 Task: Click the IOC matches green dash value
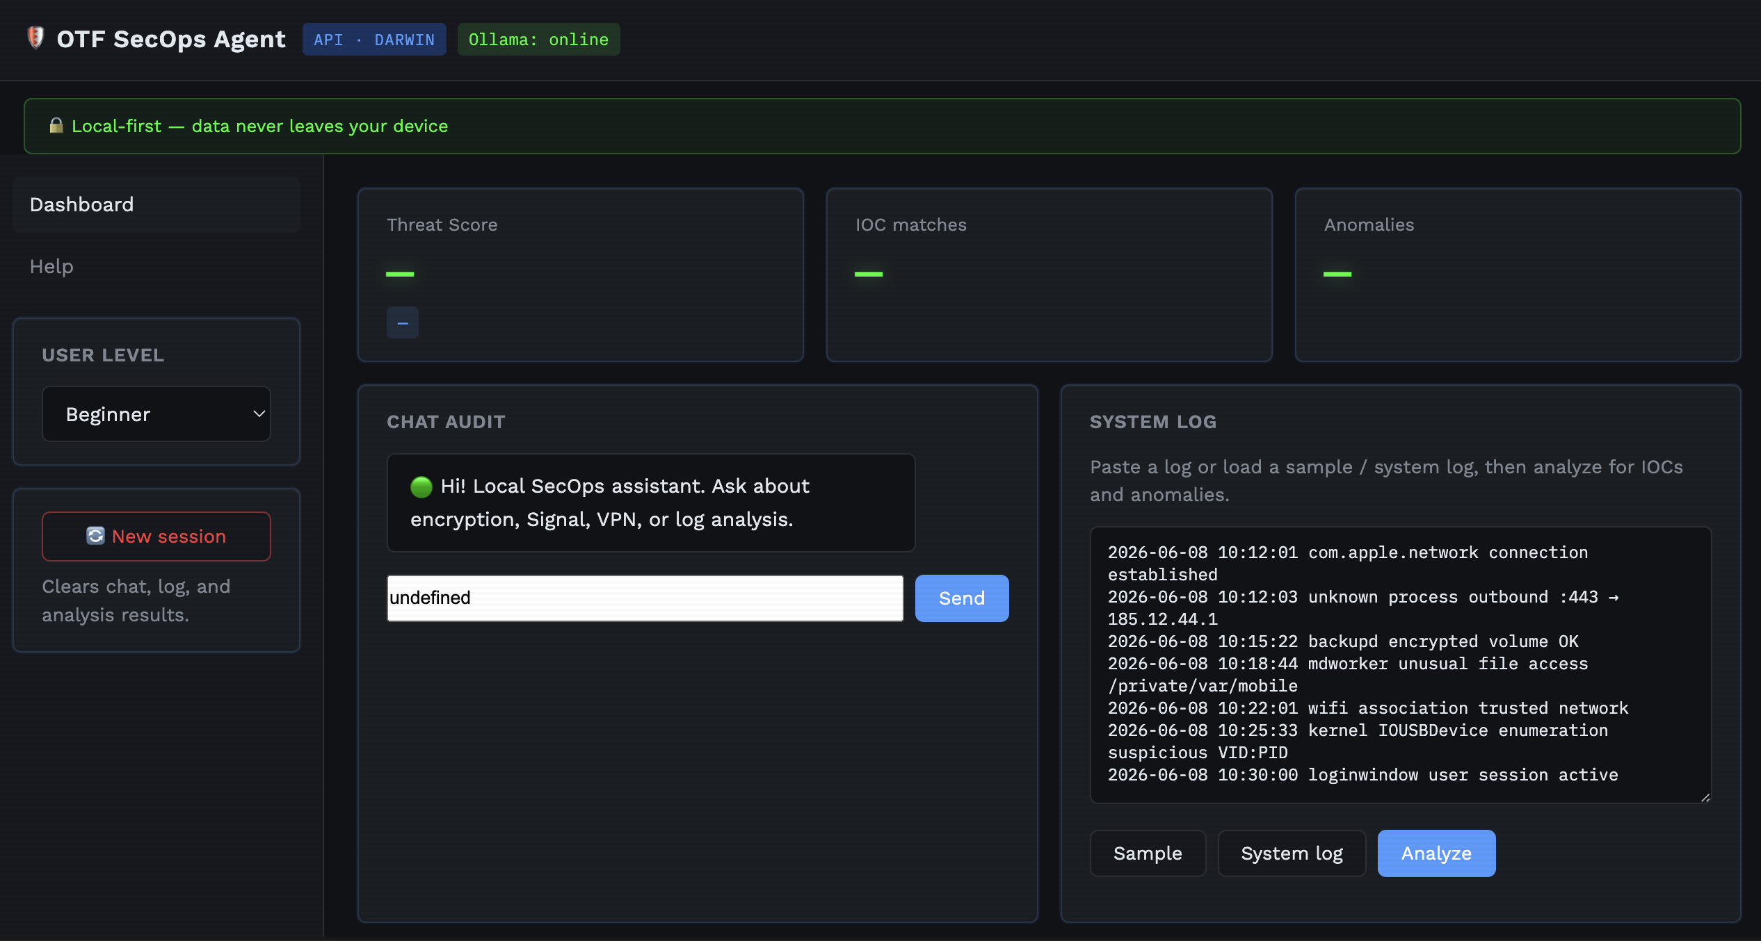coord(869,275)
